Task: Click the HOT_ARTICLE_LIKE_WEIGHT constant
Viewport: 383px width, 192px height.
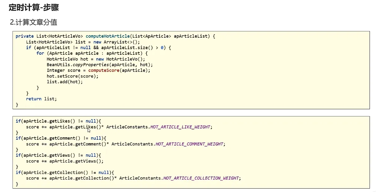Action: coord(181,127)
